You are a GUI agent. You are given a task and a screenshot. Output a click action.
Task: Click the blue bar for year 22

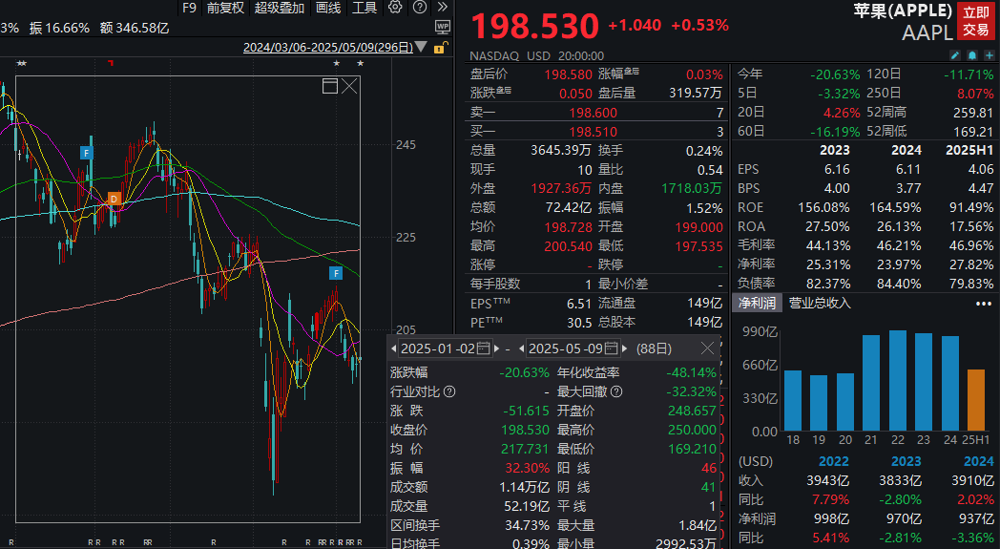pyautogui.click(x=898, y=380)
